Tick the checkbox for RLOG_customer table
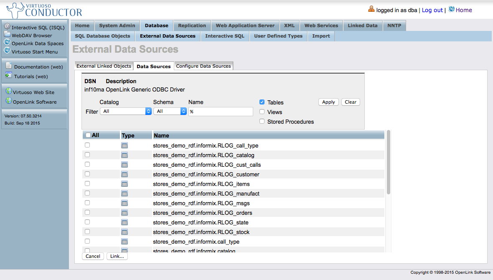493x280 pixels. point(87,174)
